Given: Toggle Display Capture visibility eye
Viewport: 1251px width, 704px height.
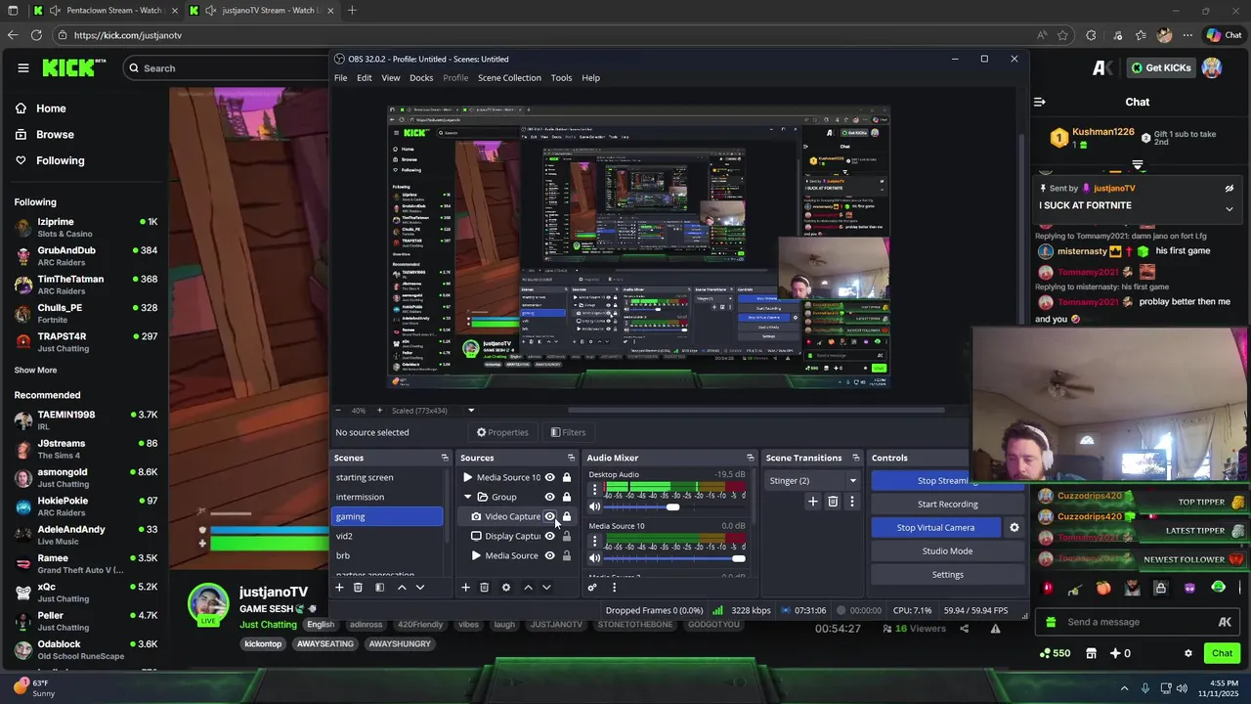Looking at the screenshot, I should click(549, 536).
